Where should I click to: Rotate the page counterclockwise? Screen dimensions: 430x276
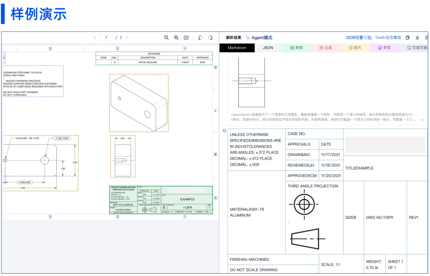[200, 38]
